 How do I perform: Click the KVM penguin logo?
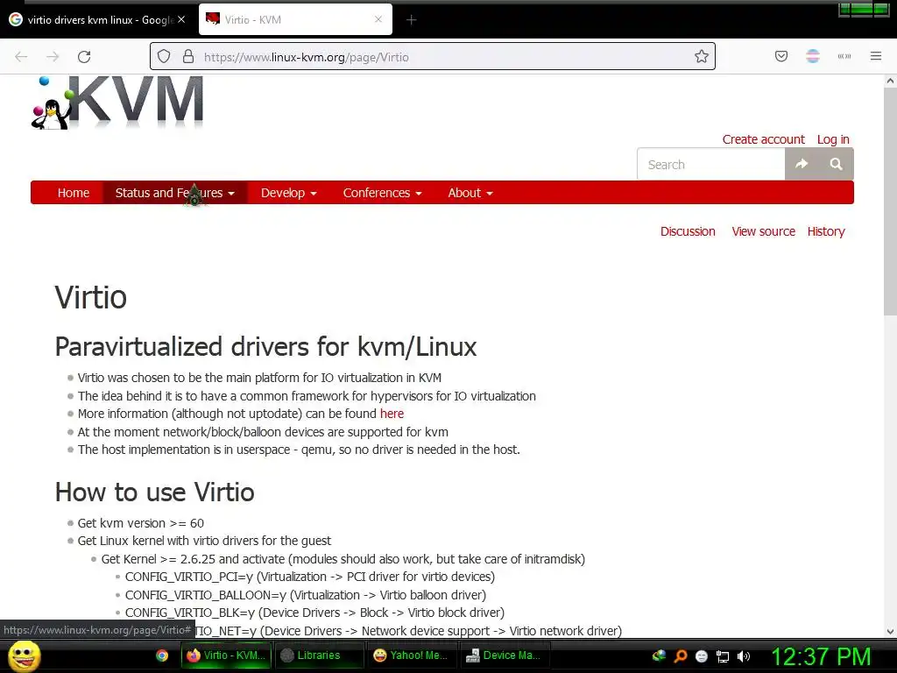118,103
